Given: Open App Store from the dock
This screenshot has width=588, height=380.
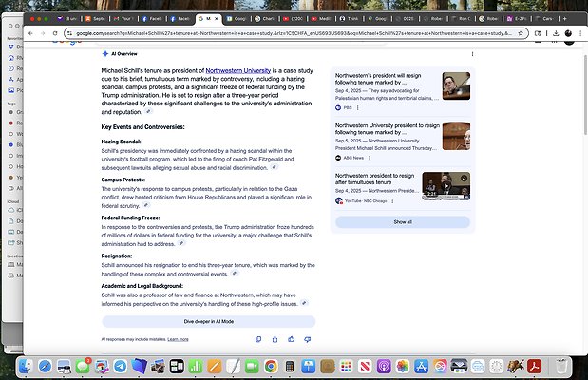Looking at the screenshot, I should click(x=421, y=366).
